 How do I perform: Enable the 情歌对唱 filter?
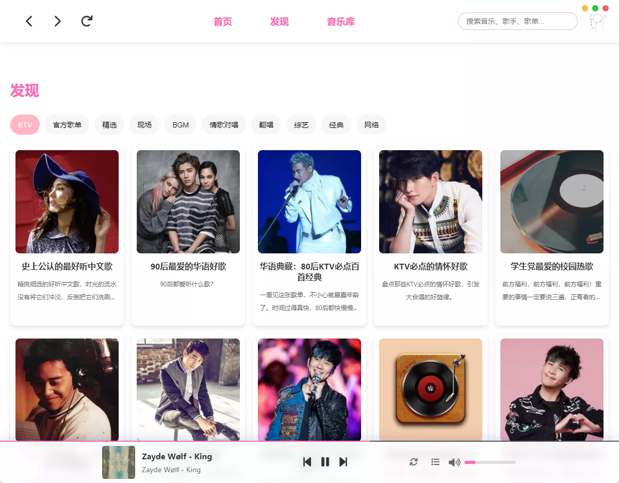223,124
